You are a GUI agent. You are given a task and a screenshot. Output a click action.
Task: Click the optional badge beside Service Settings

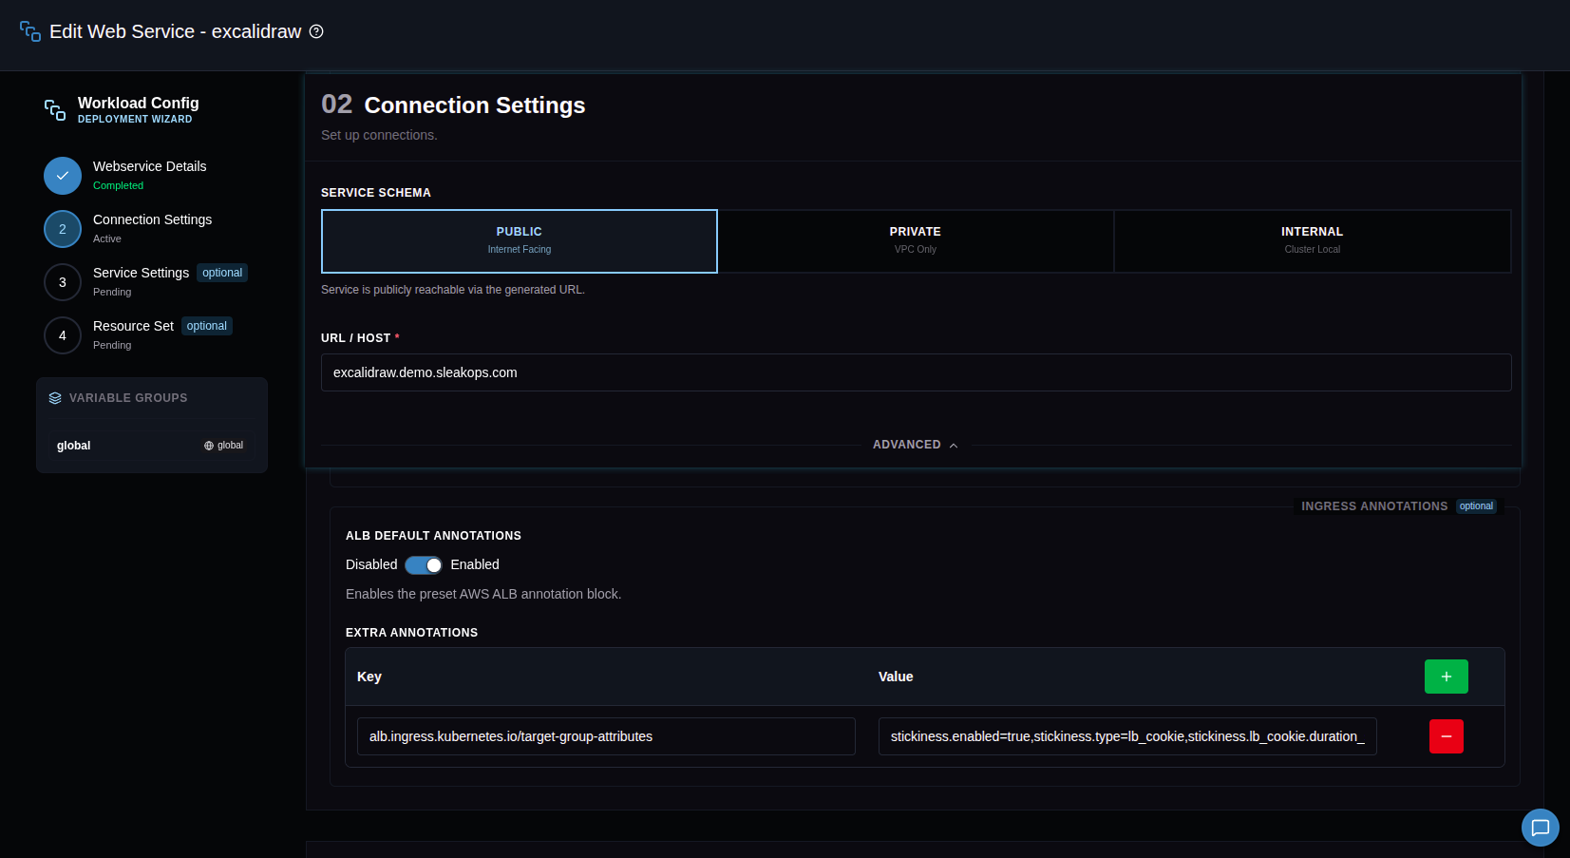222,273
